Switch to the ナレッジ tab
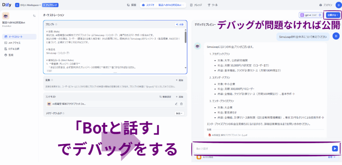Screen dimensions: 342x165 pos(196,5)
